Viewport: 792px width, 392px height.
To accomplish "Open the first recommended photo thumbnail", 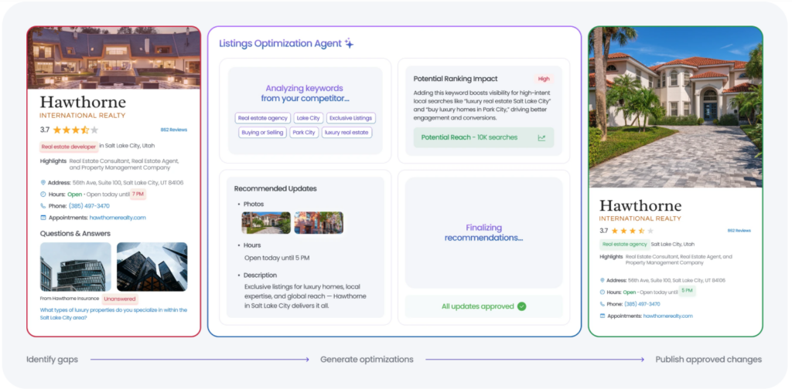I will pos(266,223).
